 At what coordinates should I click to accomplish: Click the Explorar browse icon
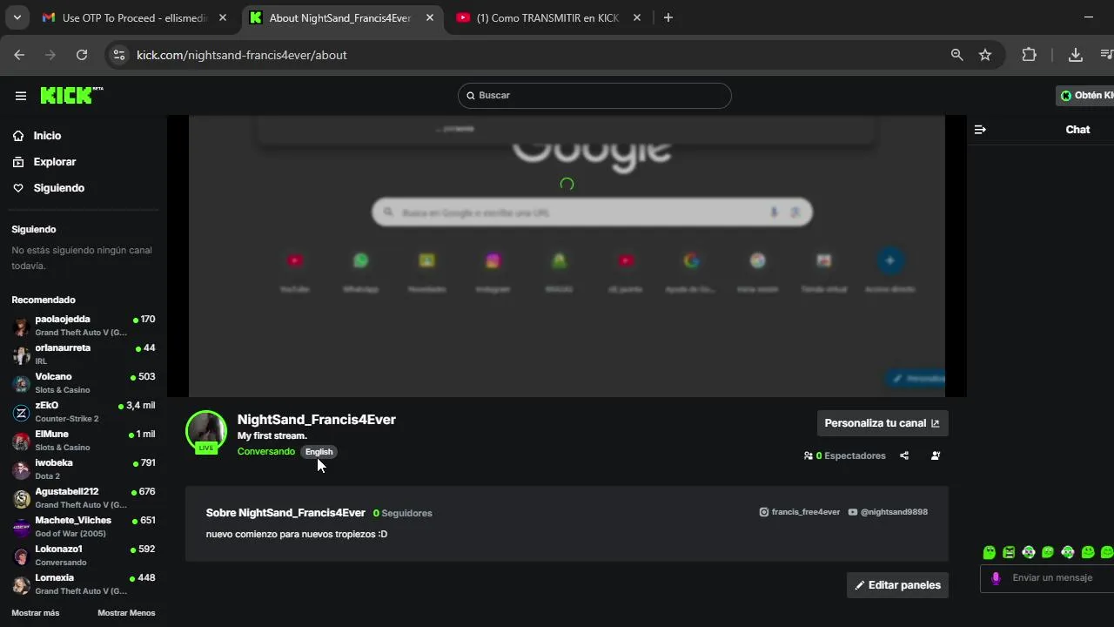[18, 162]
